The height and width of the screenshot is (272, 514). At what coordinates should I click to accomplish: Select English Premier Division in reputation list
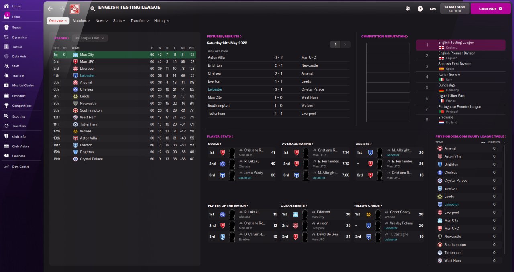tap(461, 55)
